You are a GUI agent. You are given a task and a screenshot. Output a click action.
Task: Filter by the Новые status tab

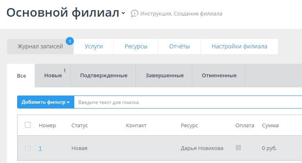[53, 76]
